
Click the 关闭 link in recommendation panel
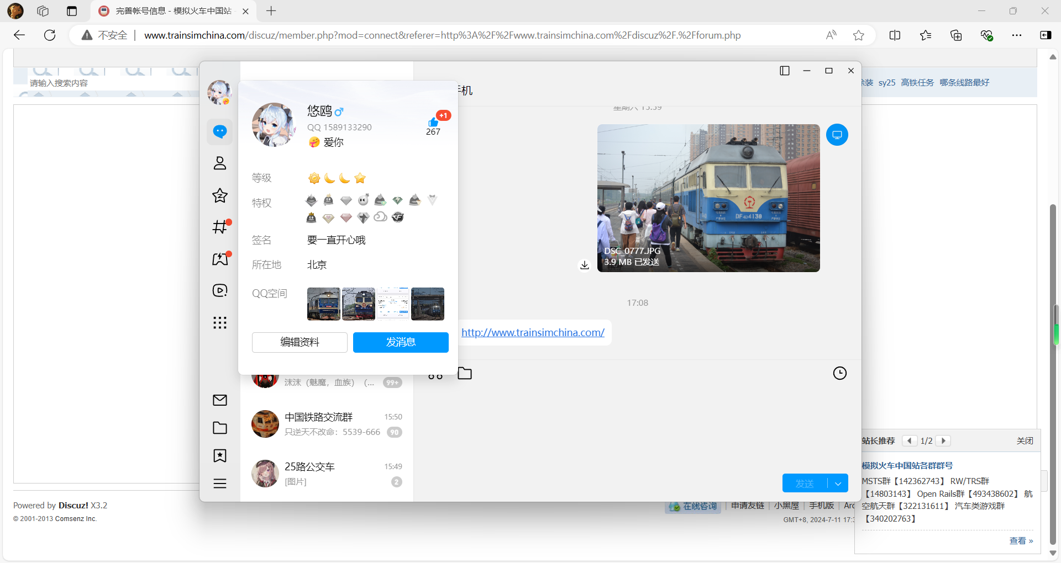pyautogui.click(x=1025, y=440)
